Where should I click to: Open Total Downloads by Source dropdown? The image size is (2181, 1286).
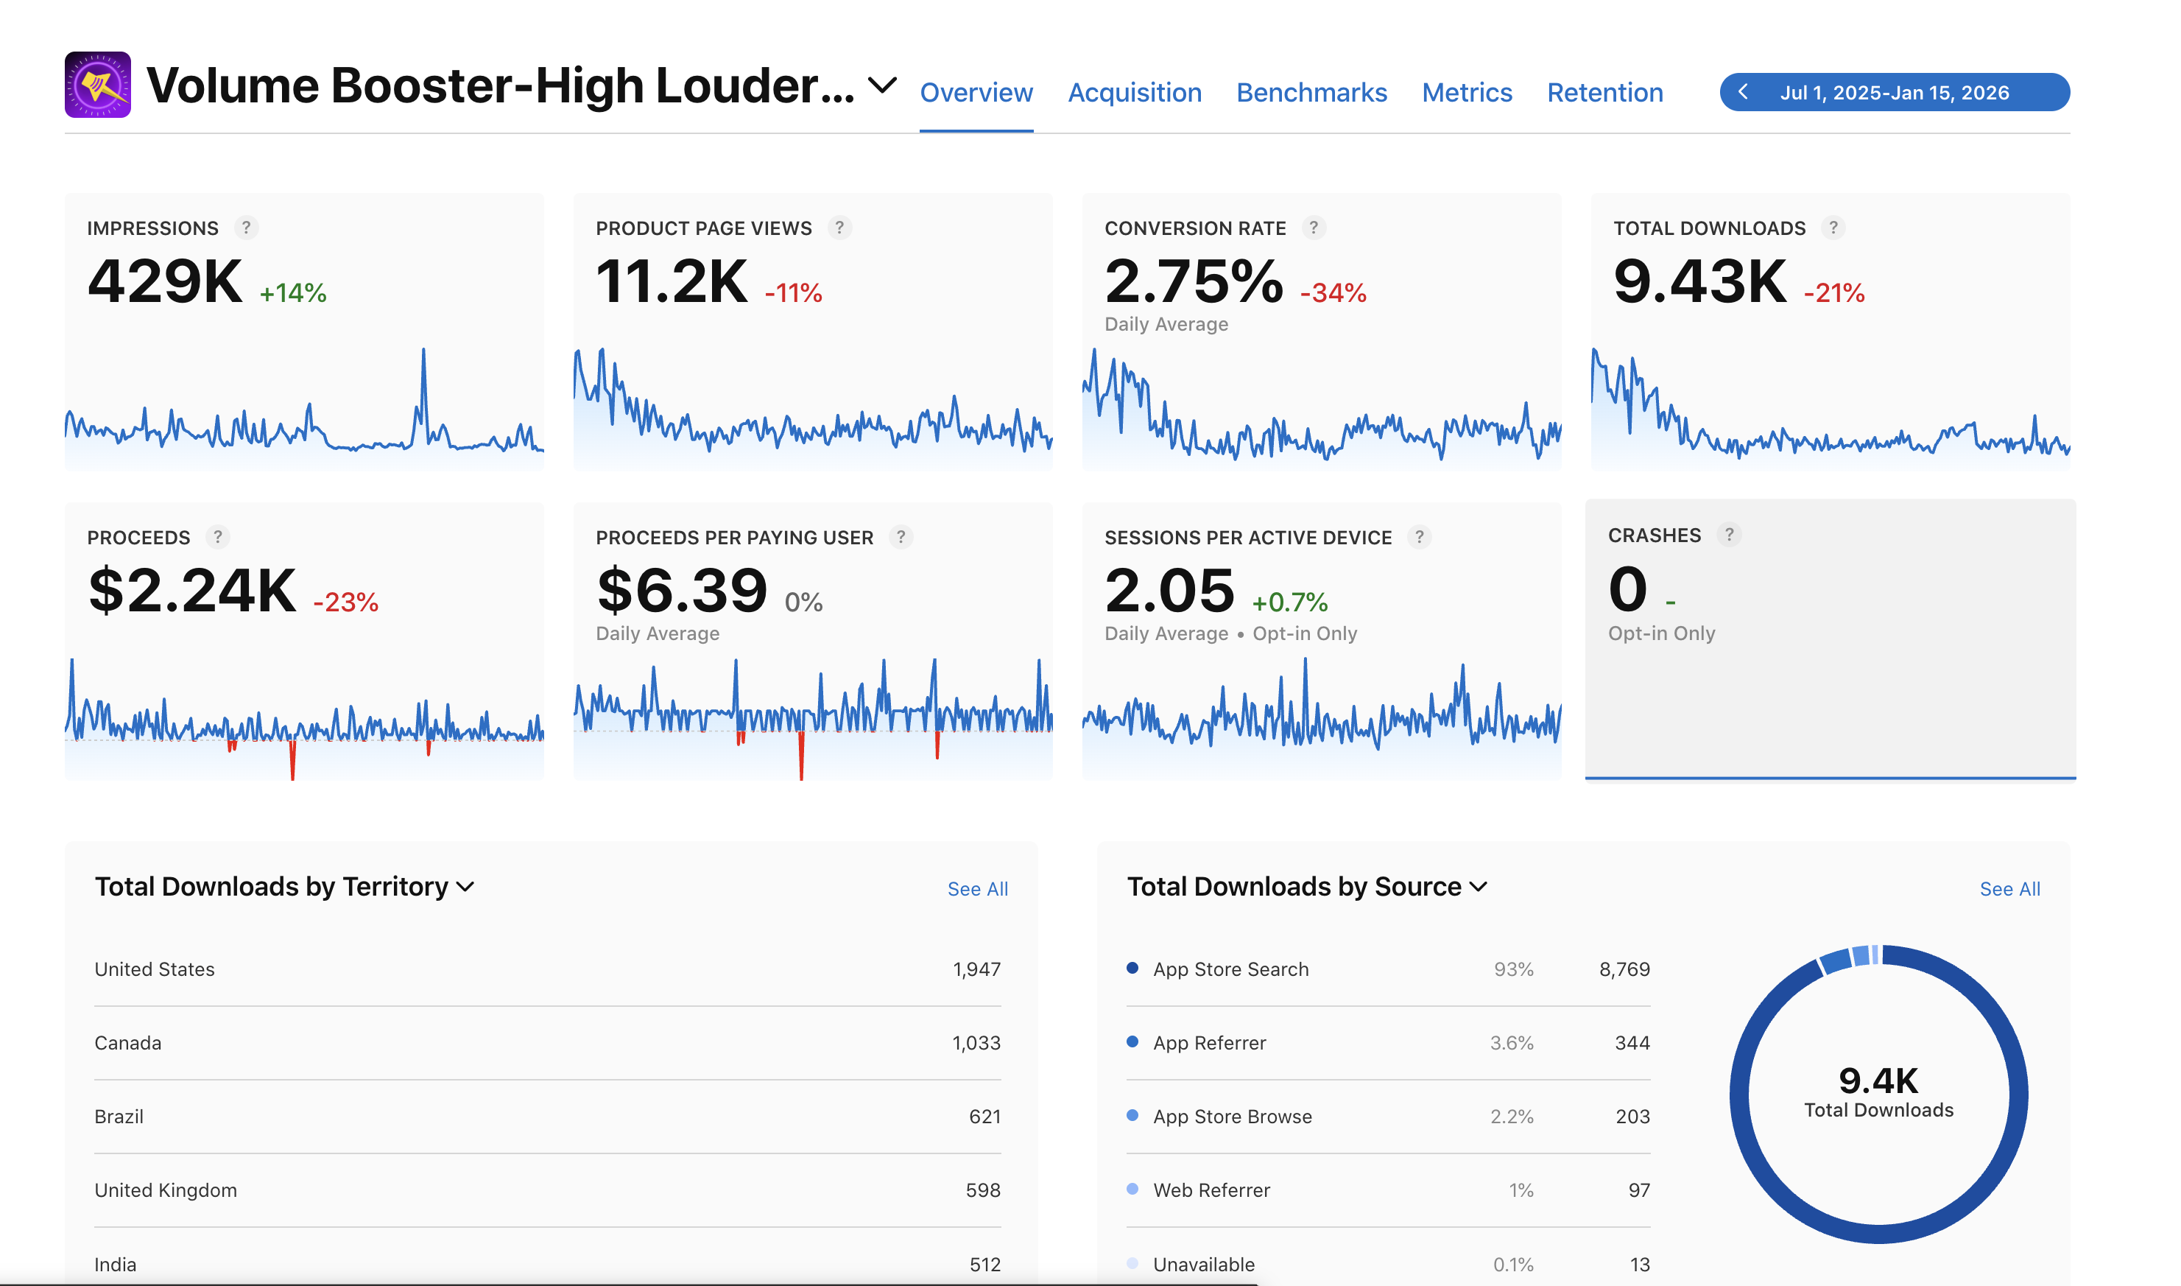[1479, 887]
